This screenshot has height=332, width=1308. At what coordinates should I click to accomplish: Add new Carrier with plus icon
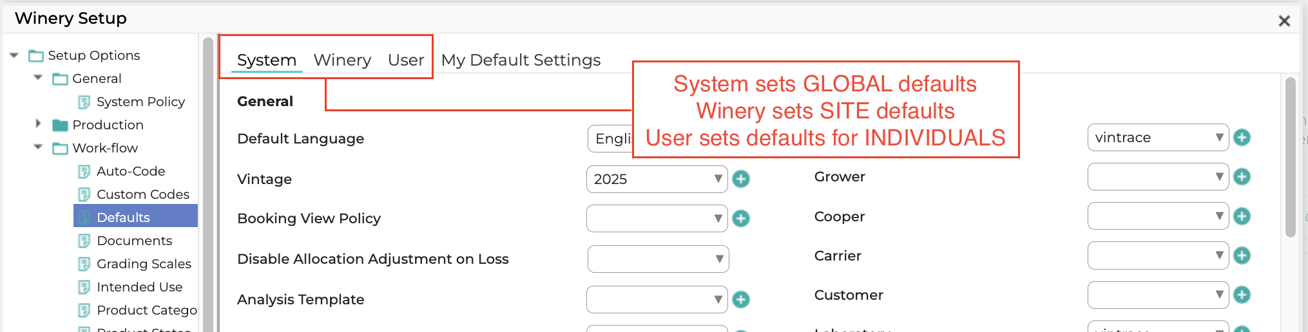tap(1242, 256)
